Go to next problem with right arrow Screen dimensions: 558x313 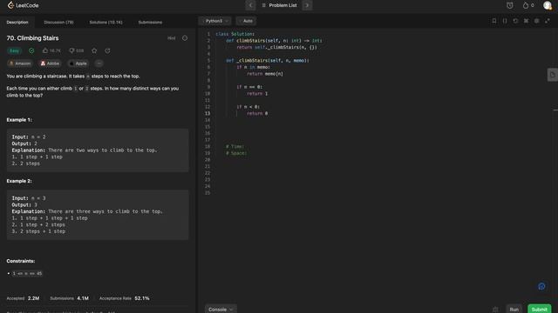coord(307,5)
